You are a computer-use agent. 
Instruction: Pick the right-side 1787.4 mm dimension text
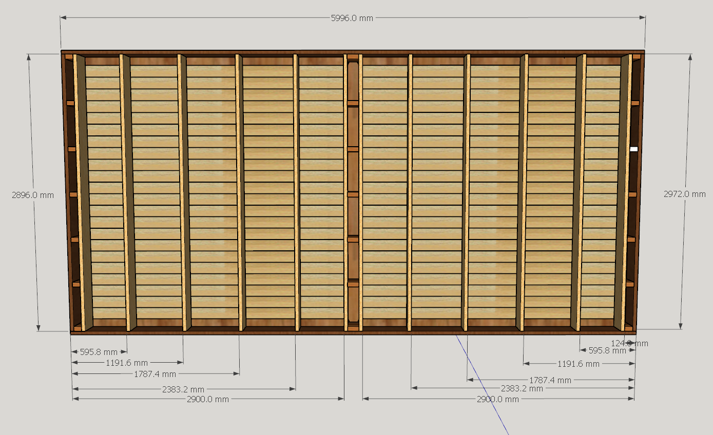coord(550,380)
